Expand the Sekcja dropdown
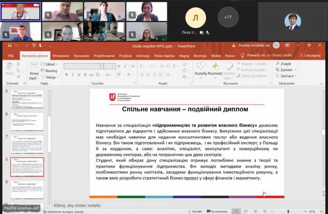Viewport: 328px width, 214px height. pos(51,77)
